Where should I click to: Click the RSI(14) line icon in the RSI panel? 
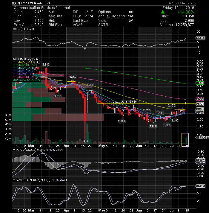[14, 29]
